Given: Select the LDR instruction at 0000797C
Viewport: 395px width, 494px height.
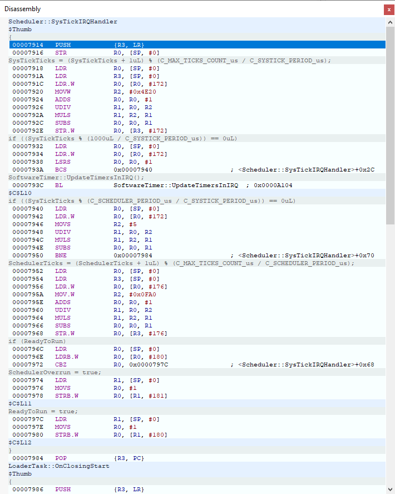Looking at the screenshot, I should pyautogui.click(x=197, y=419).
